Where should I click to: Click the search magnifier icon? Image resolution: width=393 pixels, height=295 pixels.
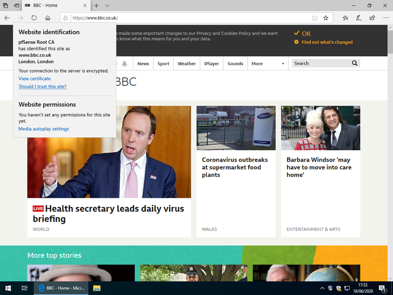(354, 63)
